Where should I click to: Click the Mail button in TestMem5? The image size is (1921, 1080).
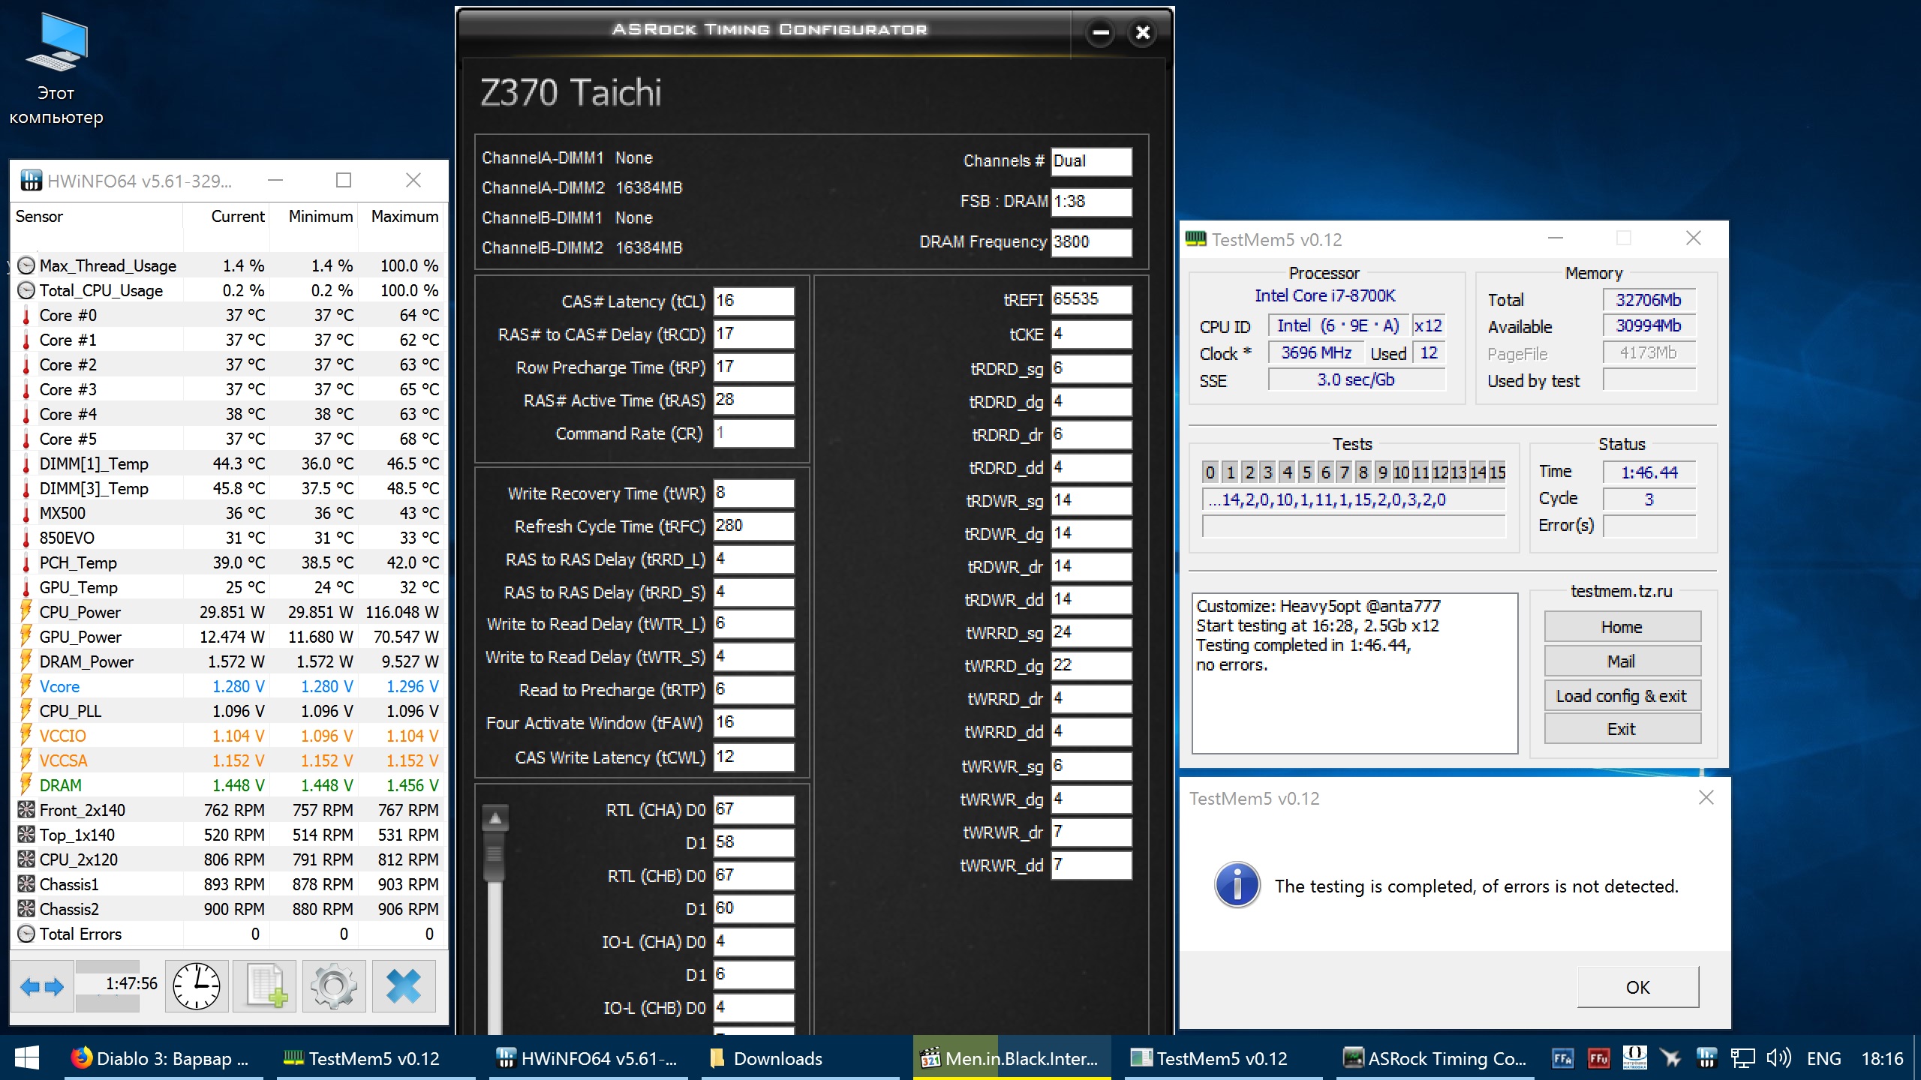point(1622,661)
